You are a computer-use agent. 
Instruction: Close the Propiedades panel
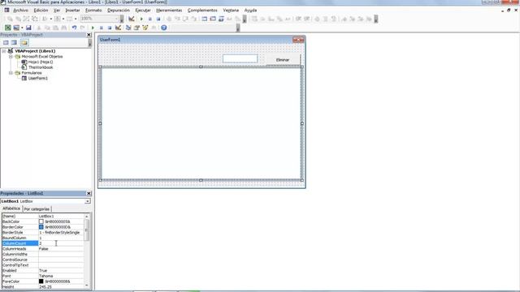pyautogui.click(x=89, y=193)
